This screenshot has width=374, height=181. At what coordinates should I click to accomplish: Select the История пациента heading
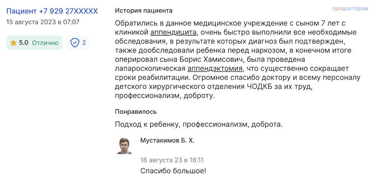point(144,11)
